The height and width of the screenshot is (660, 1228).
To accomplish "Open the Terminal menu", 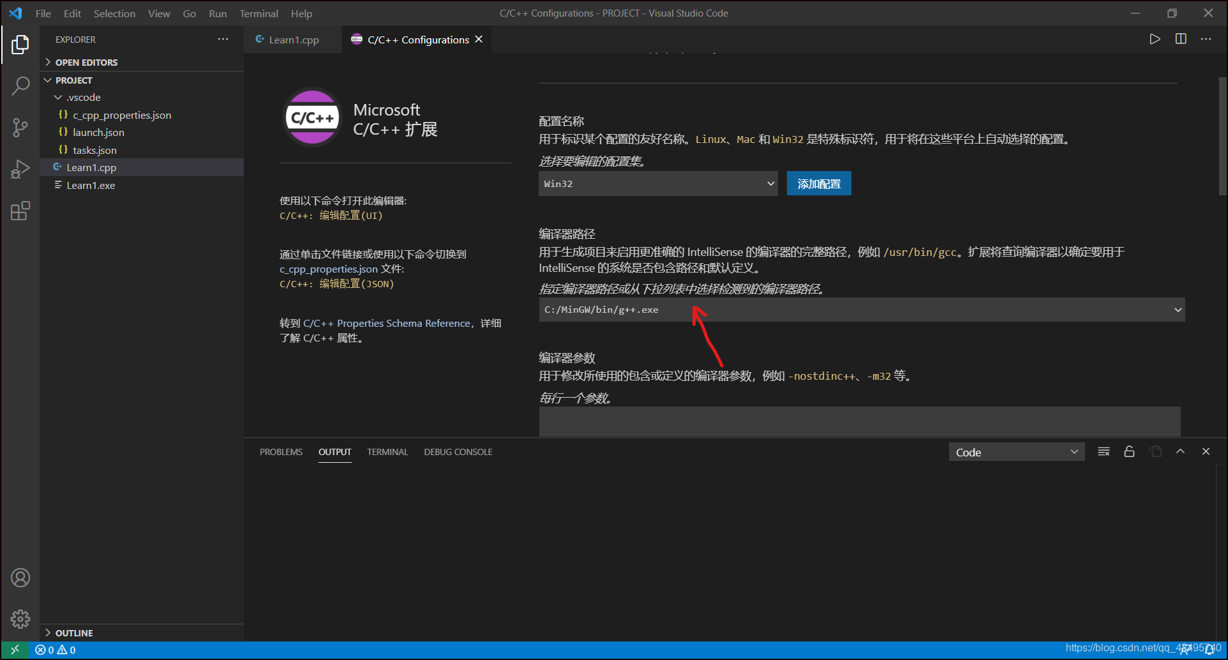I will click(259, 13).
